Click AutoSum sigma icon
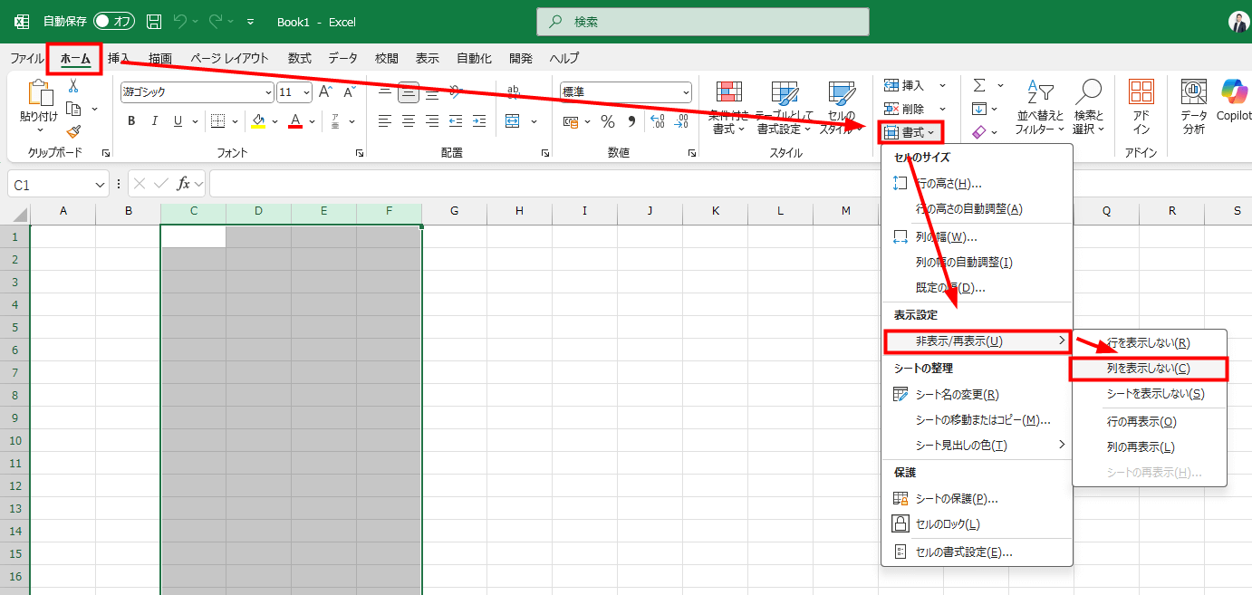1252x595 pixels. [x=979, y=85]
